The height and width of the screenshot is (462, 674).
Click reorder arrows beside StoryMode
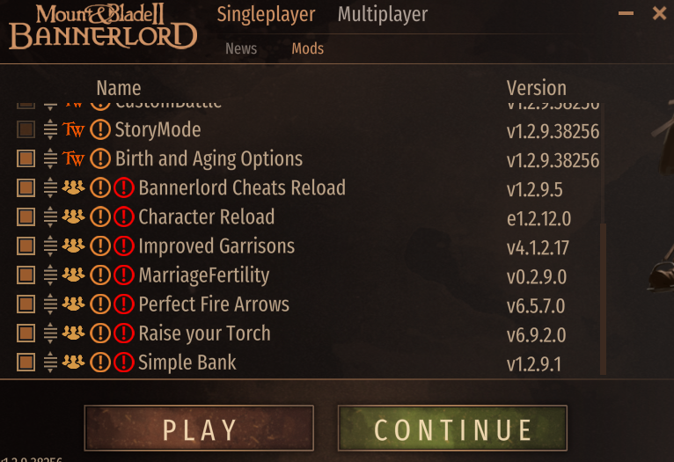click(50, 129)
